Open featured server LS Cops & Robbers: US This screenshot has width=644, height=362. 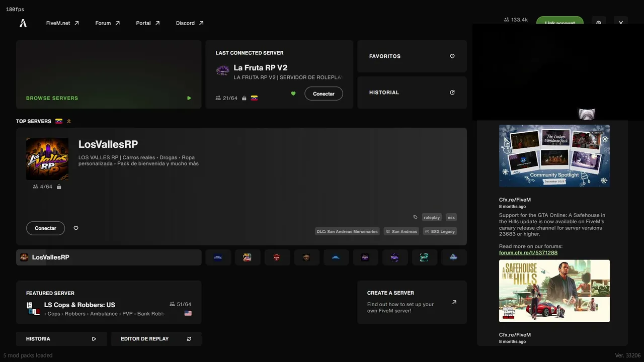click(79, 305)
